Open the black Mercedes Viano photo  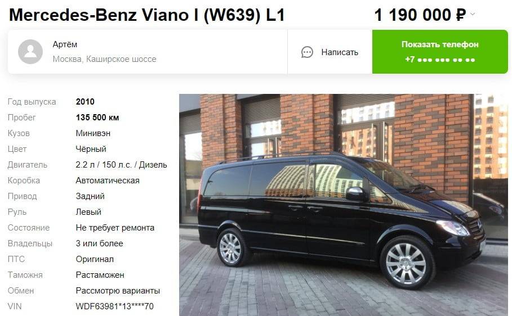[x=343, y=205]
